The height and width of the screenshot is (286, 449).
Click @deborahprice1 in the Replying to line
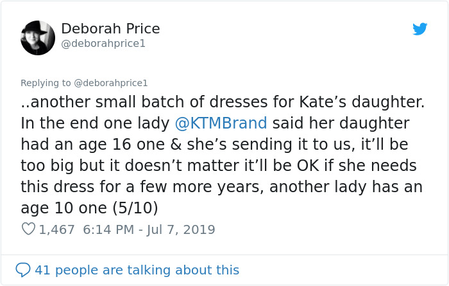point(111,83)
